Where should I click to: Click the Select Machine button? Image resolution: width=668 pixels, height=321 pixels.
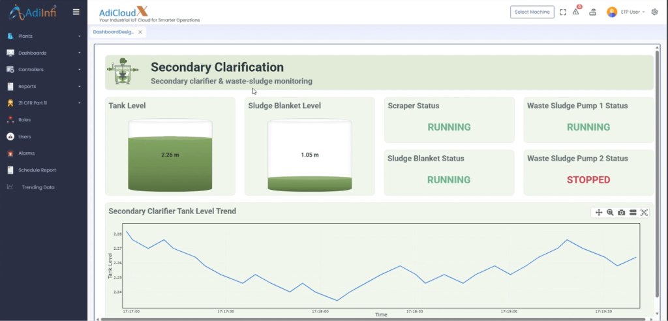coord(532,12)
